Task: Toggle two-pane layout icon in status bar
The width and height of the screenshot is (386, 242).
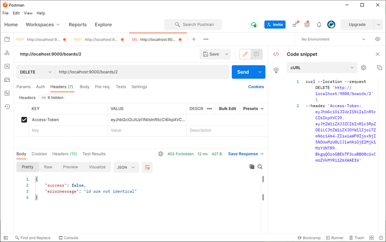Action: 372,238
